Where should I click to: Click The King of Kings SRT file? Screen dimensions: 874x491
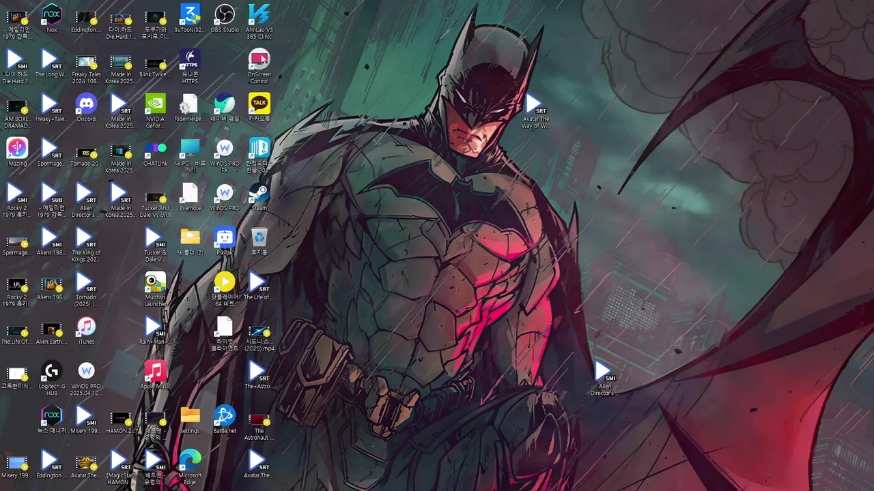click(x=86, y=244)
